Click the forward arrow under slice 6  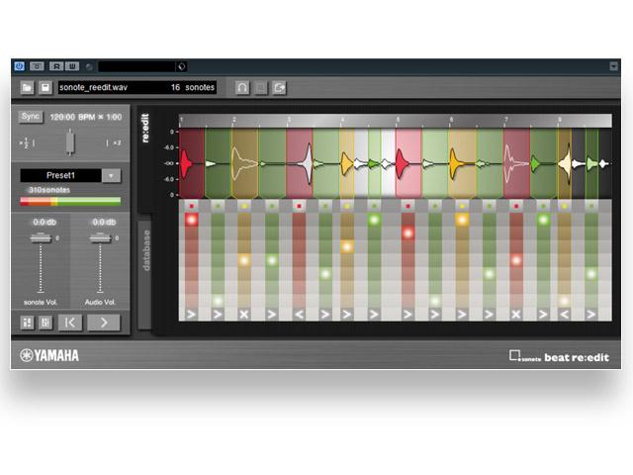pos(325,315)
